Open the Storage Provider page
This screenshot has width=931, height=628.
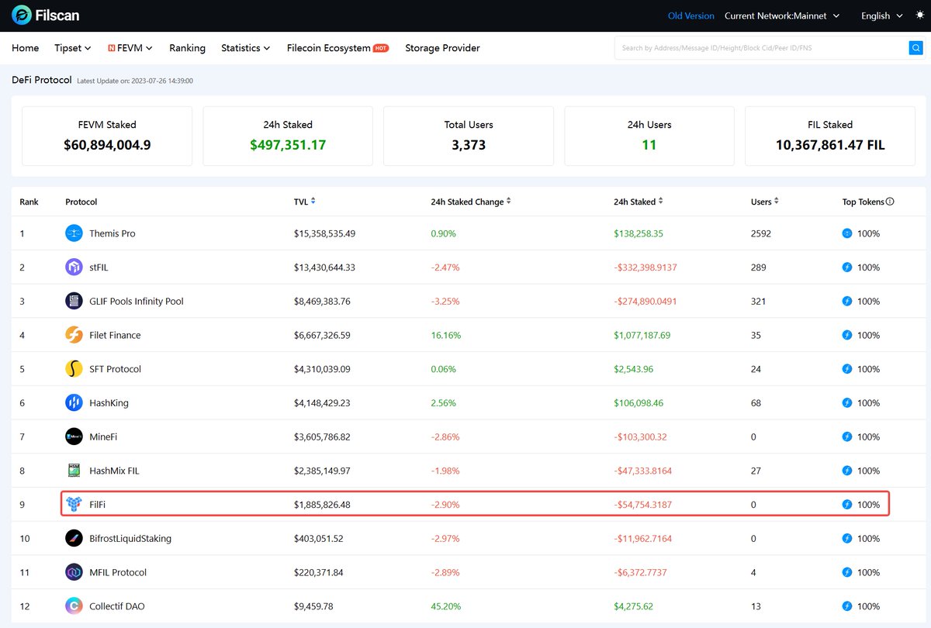tap(442, 48)
